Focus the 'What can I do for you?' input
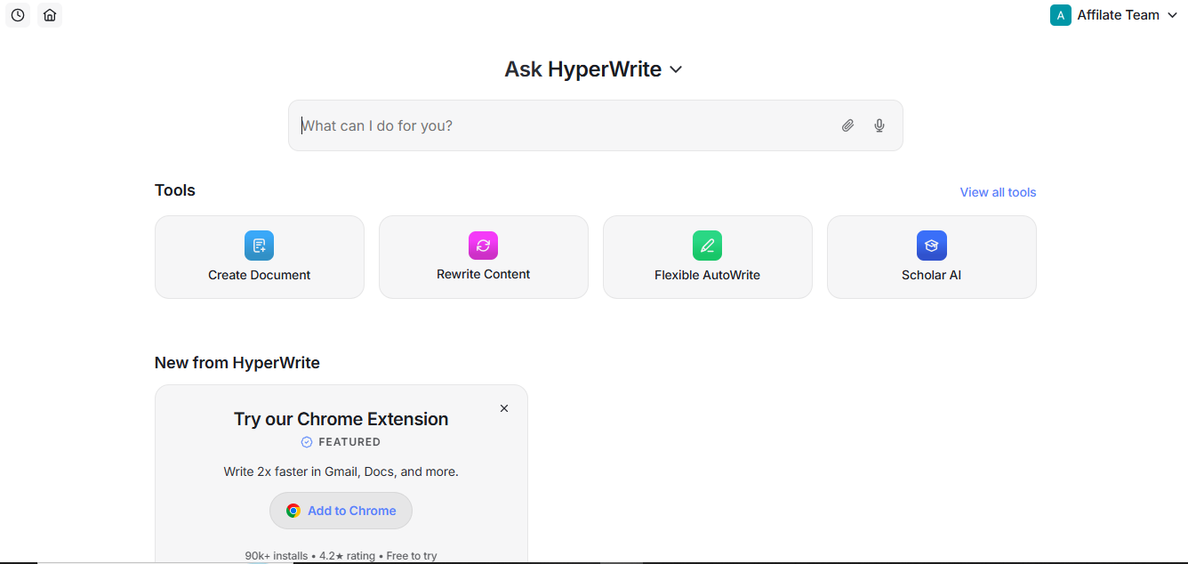Image resolution: width=1188 pixels, height=564 pixels. [x=596, y=125]
